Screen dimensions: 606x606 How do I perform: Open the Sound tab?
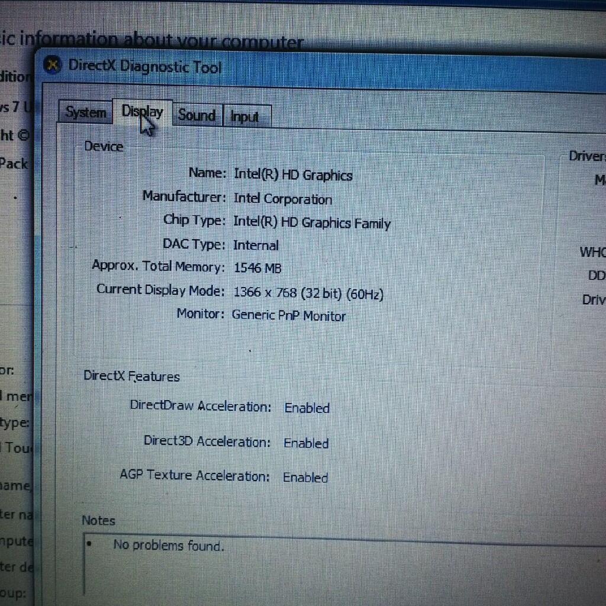[x=196, y=115]
